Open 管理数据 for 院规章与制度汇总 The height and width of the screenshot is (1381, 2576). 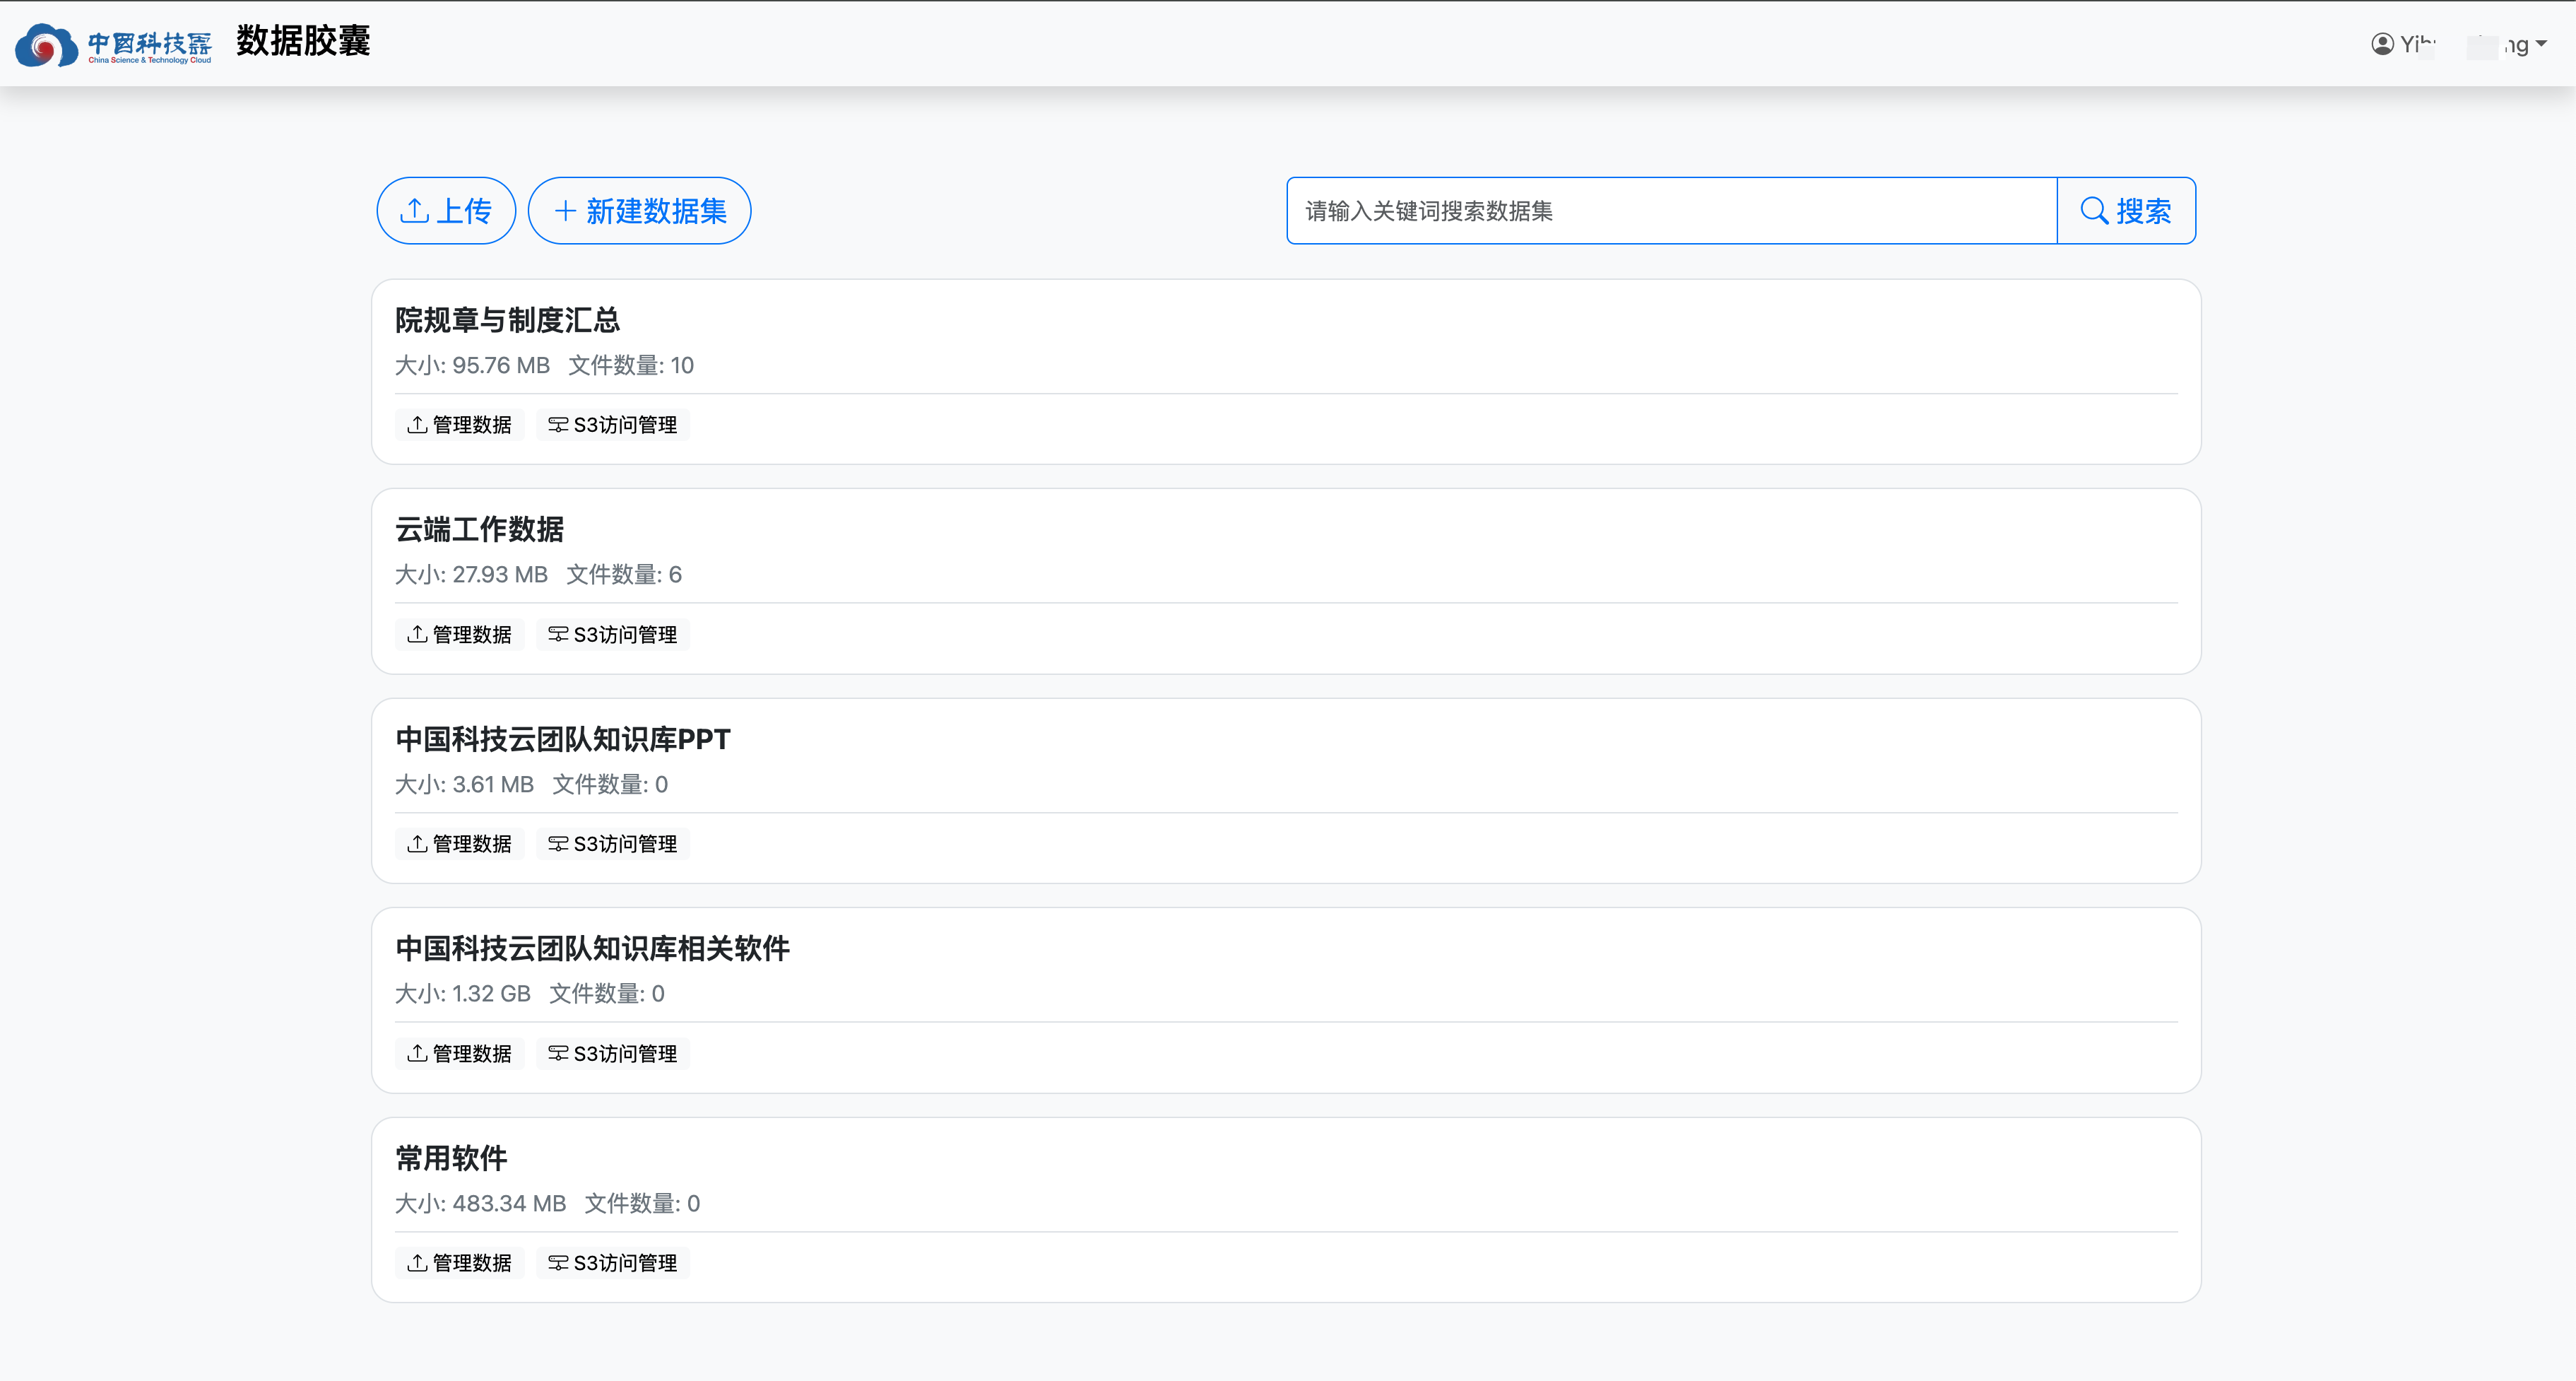pos(460,425)
